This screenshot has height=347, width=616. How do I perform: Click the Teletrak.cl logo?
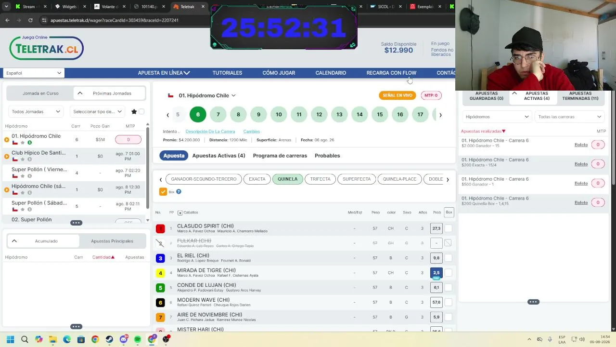click(x=46, y=48)
